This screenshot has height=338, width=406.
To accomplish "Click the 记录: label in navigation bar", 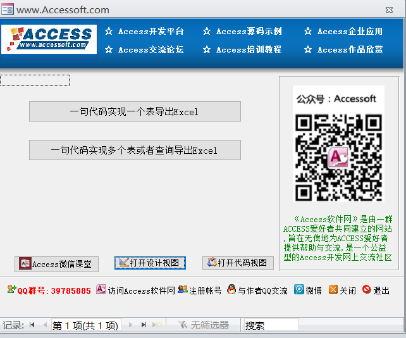I will [x=13, y=325].
